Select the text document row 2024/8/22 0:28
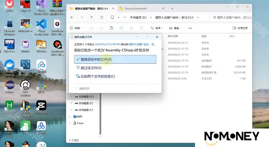 (206, 78)
